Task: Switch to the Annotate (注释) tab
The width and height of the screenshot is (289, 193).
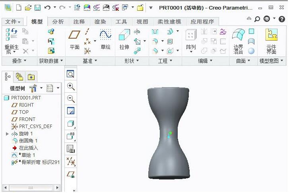Action: point(79,22)
